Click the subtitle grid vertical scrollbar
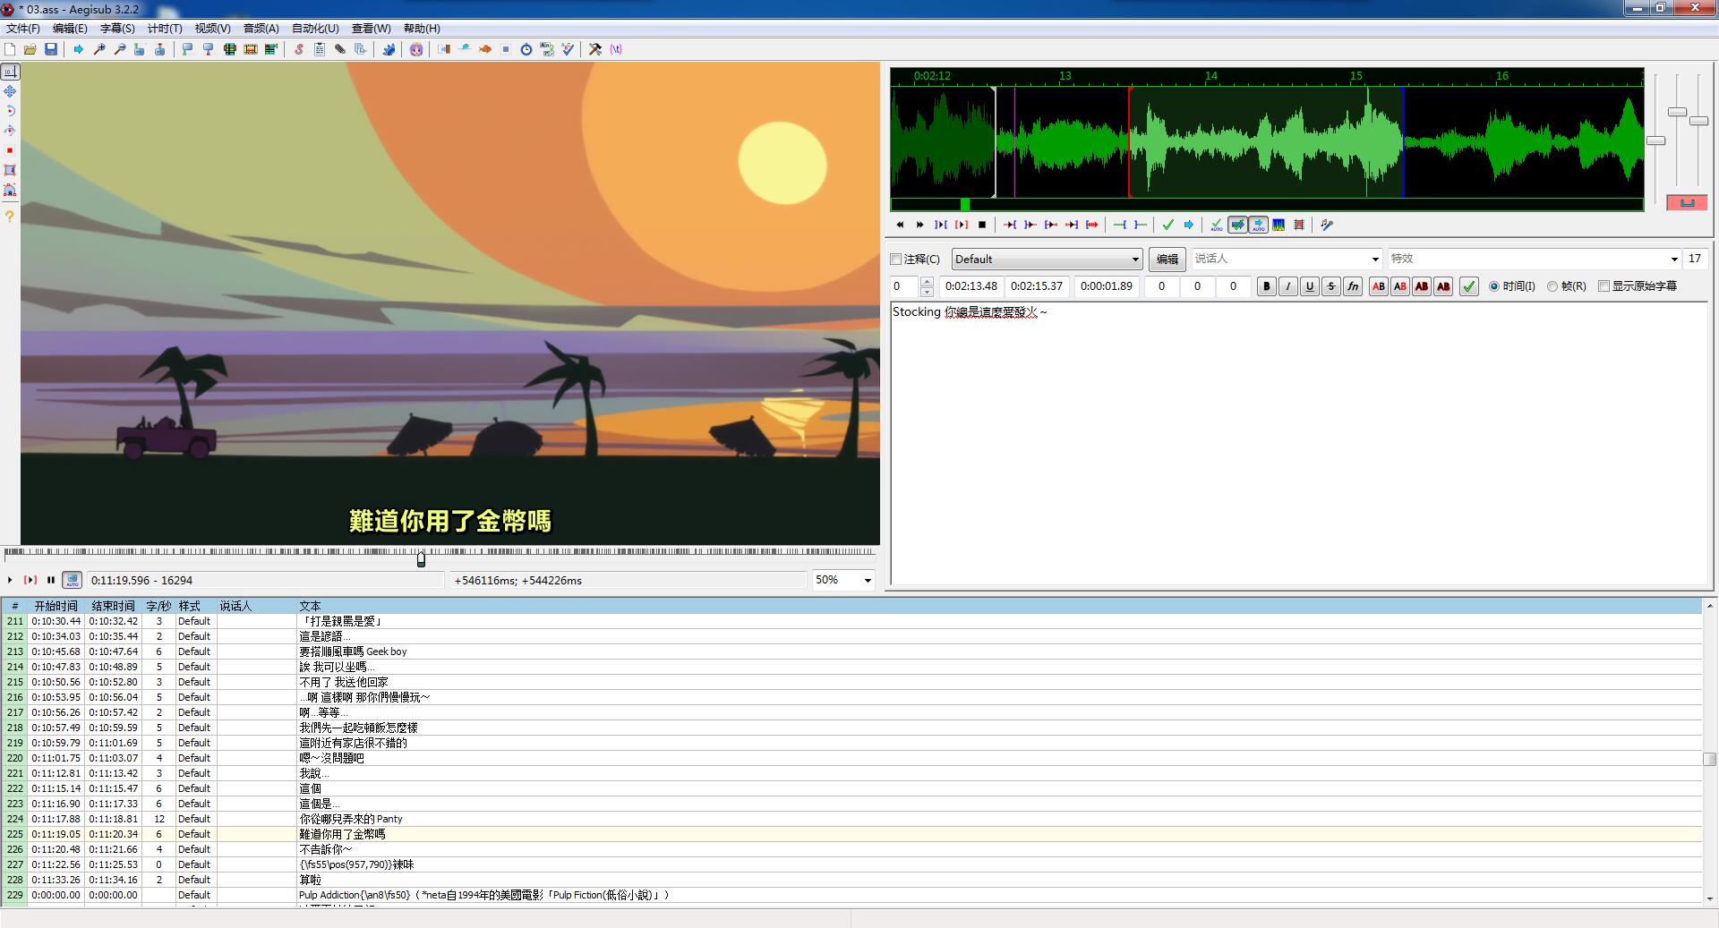 coord(1709,758)
